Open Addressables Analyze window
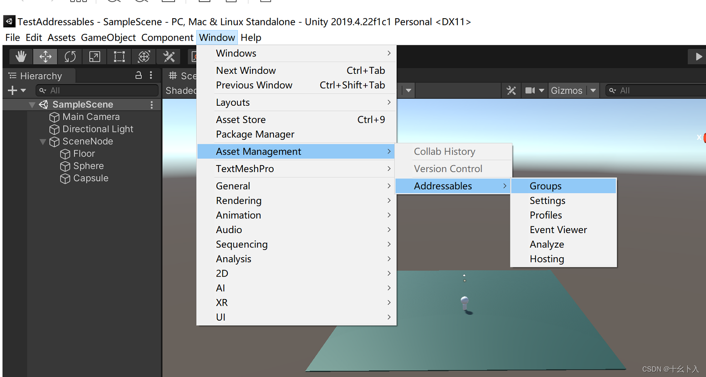 pos(563,244)
